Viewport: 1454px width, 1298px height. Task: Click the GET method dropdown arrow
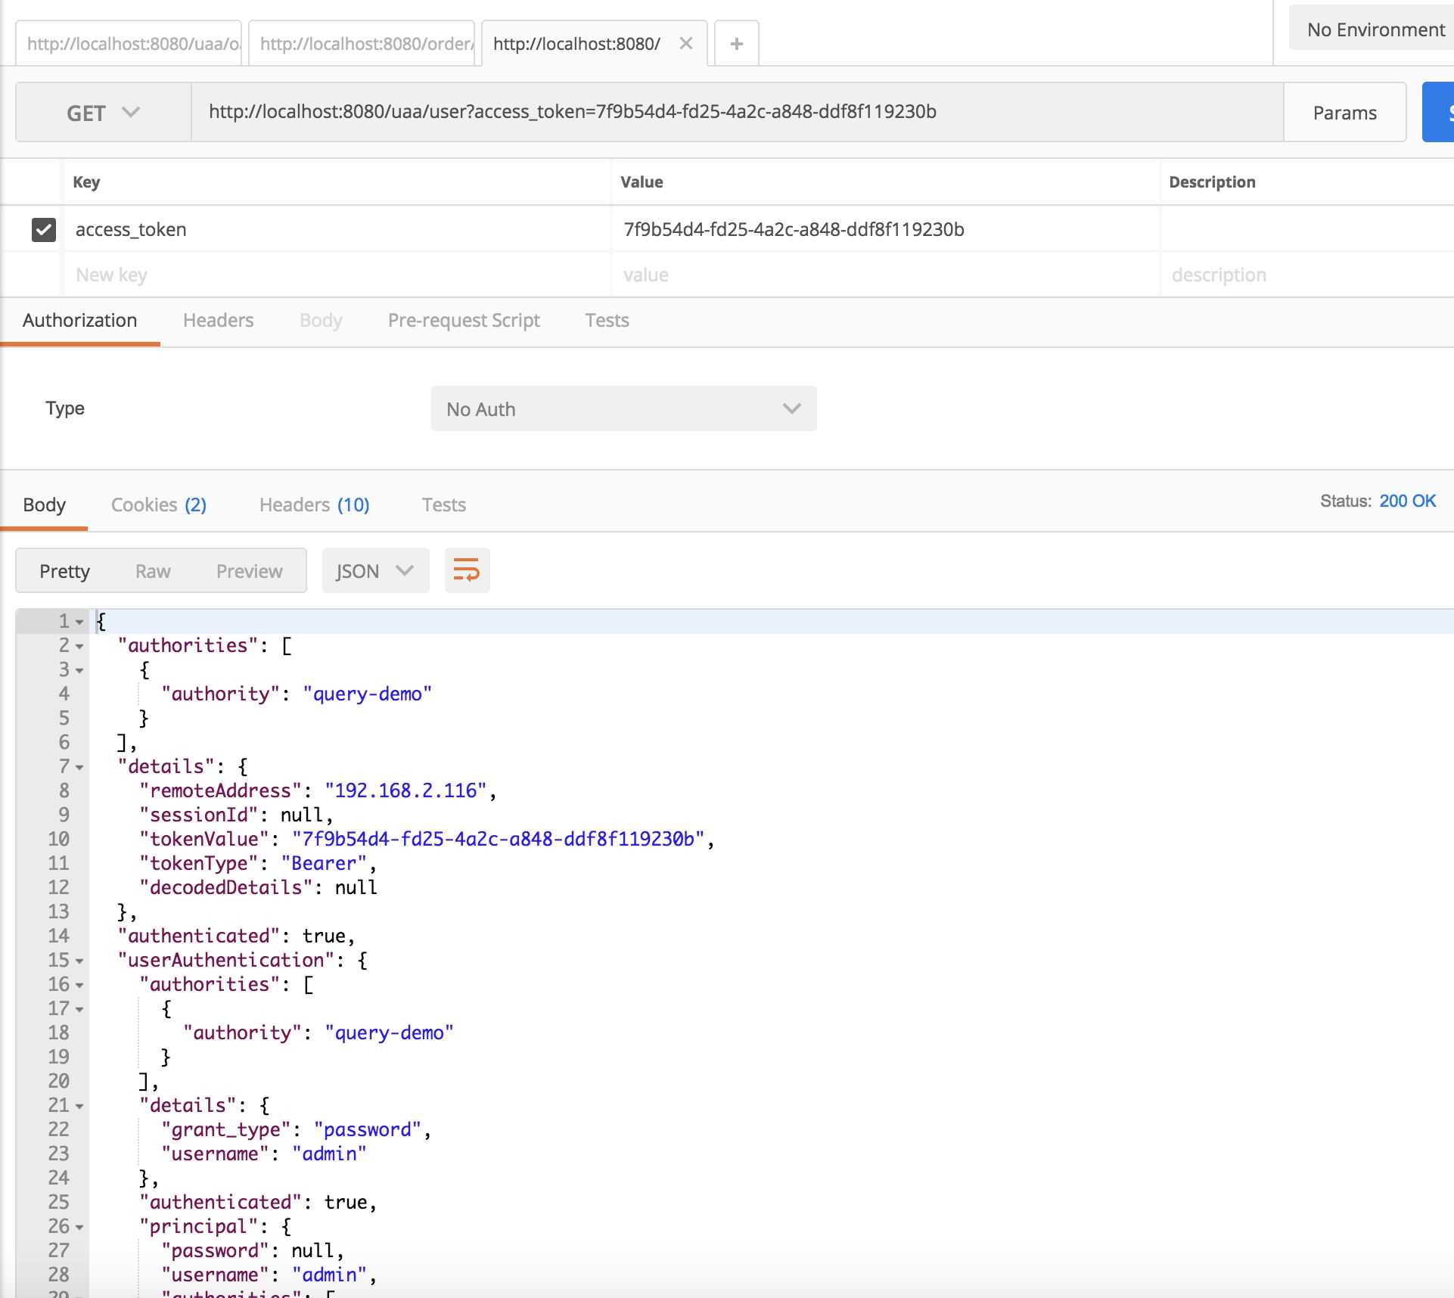tap(133, 113)
